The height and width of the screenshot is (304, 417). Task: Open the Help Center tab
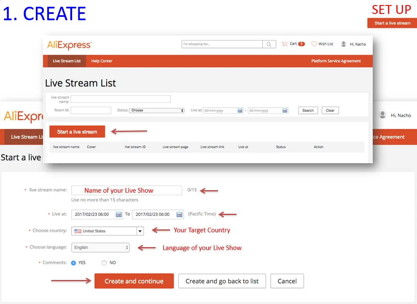tap(102, 61)
